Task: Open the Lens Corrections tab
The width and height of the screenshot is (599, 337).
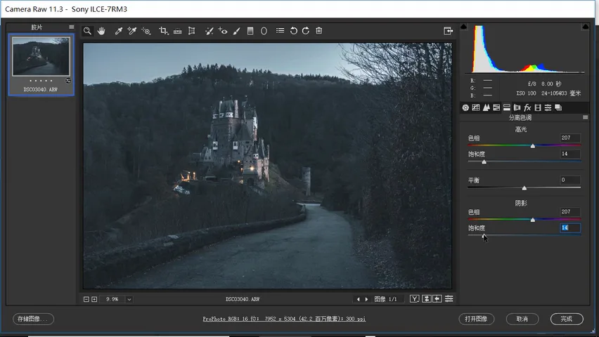Action: tap(517, 107)
